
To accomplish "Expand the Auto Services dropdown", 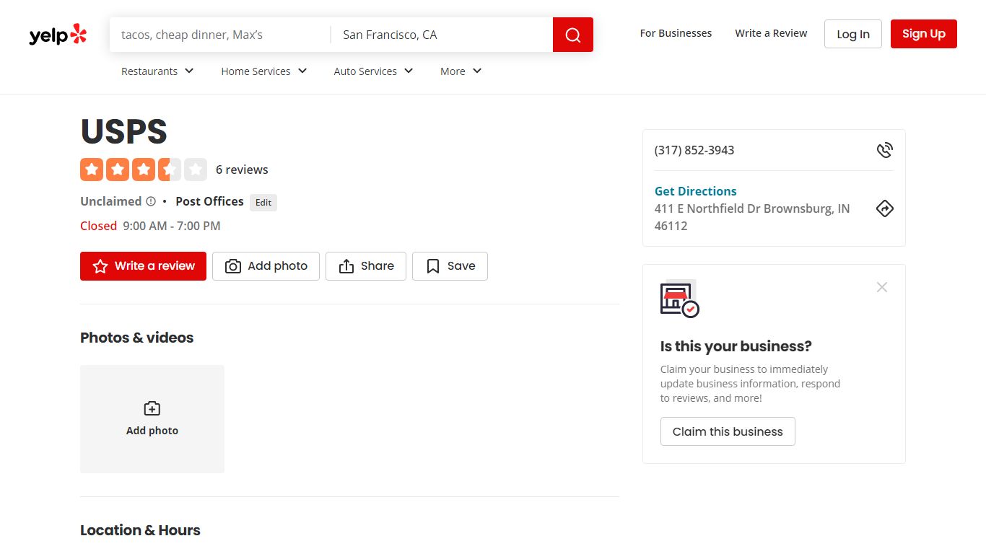I will [374, 71].
